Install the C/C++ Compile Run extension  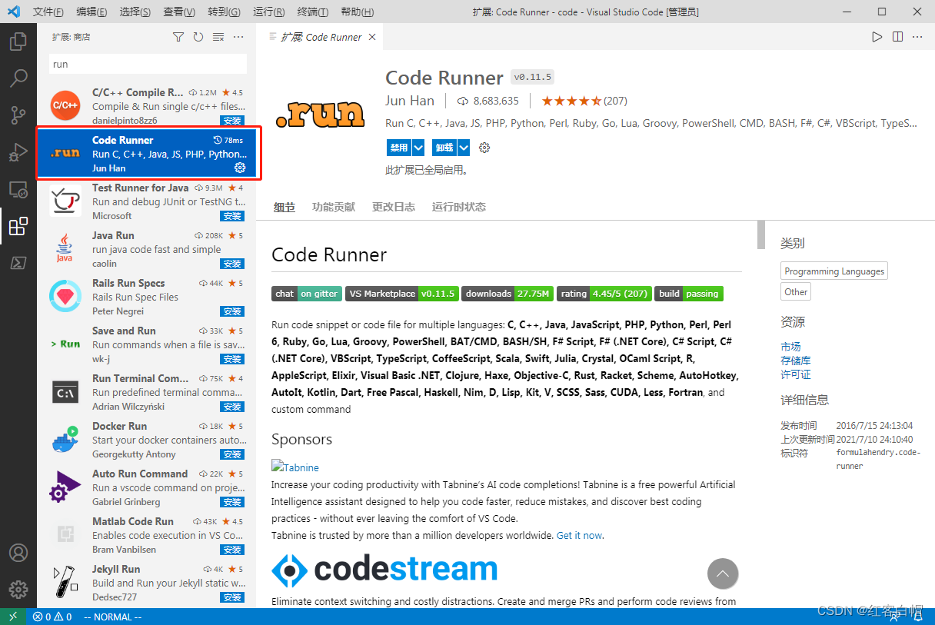pyautogui.click(x=232, y=121)
